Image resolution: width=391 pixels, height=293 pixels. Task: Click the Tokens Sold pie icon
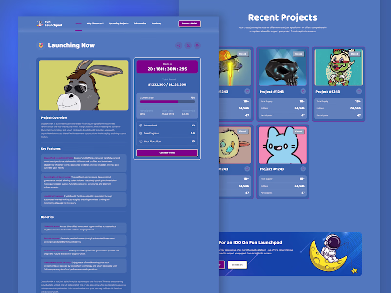(x=141, y=126)
